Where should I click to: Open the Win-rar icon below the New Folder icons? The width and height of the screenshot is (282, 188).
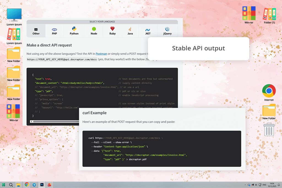point(14,113)
